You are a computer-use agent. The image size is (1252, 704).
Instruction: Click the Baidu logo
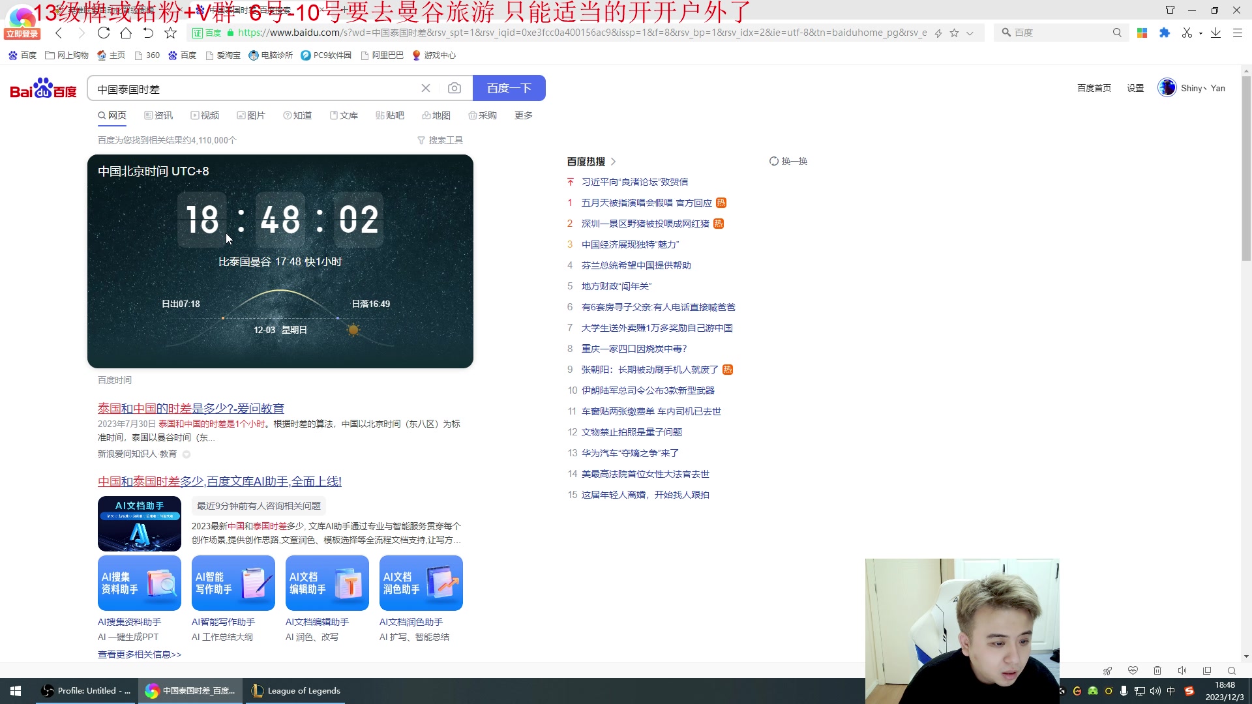coord(43,89)
